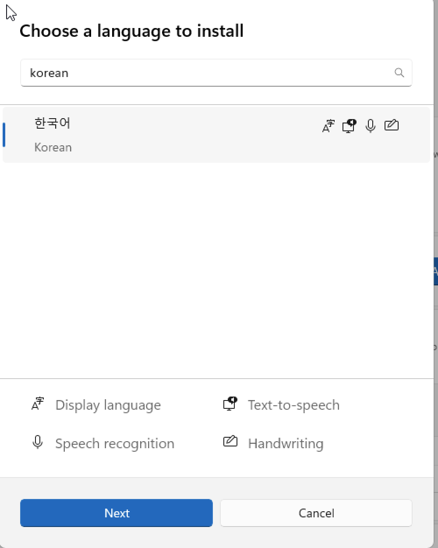Click the microphone icon in Korean row
This screenshot has height=548, width=438.
click(x=371, y=126)
